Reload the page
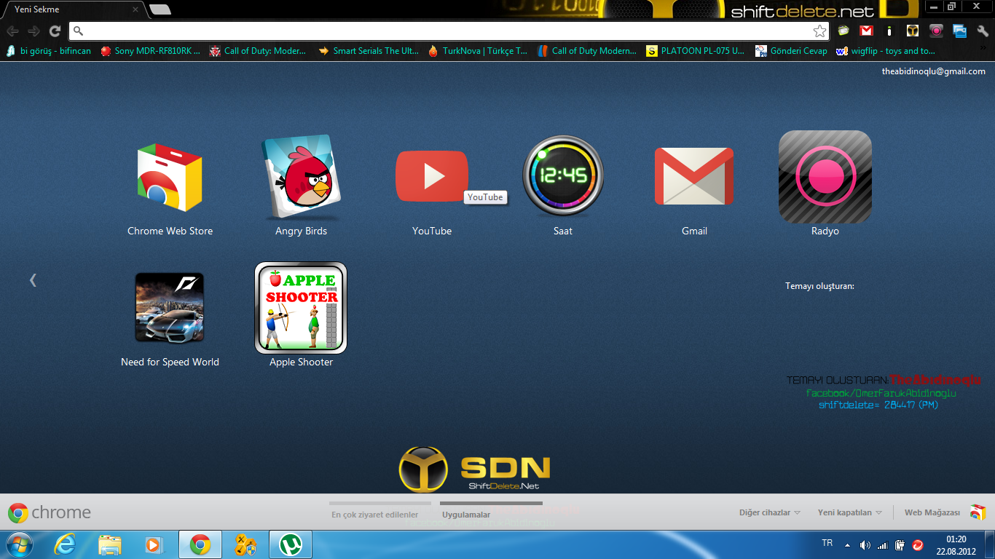 55,31
